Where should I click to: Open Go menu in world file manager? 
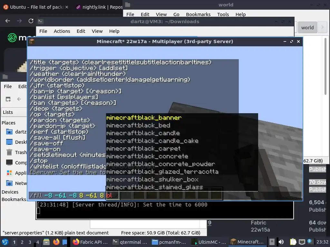coord(176,14)
